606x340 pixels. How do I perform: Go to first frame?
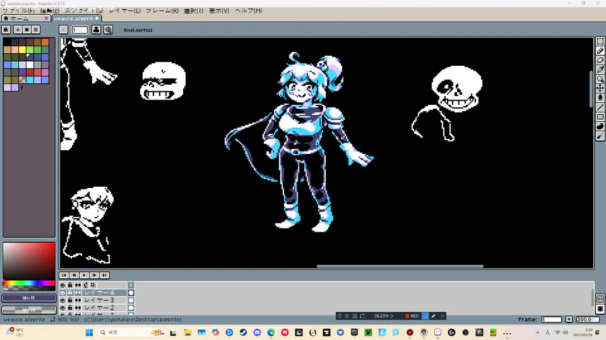(64, 275)
